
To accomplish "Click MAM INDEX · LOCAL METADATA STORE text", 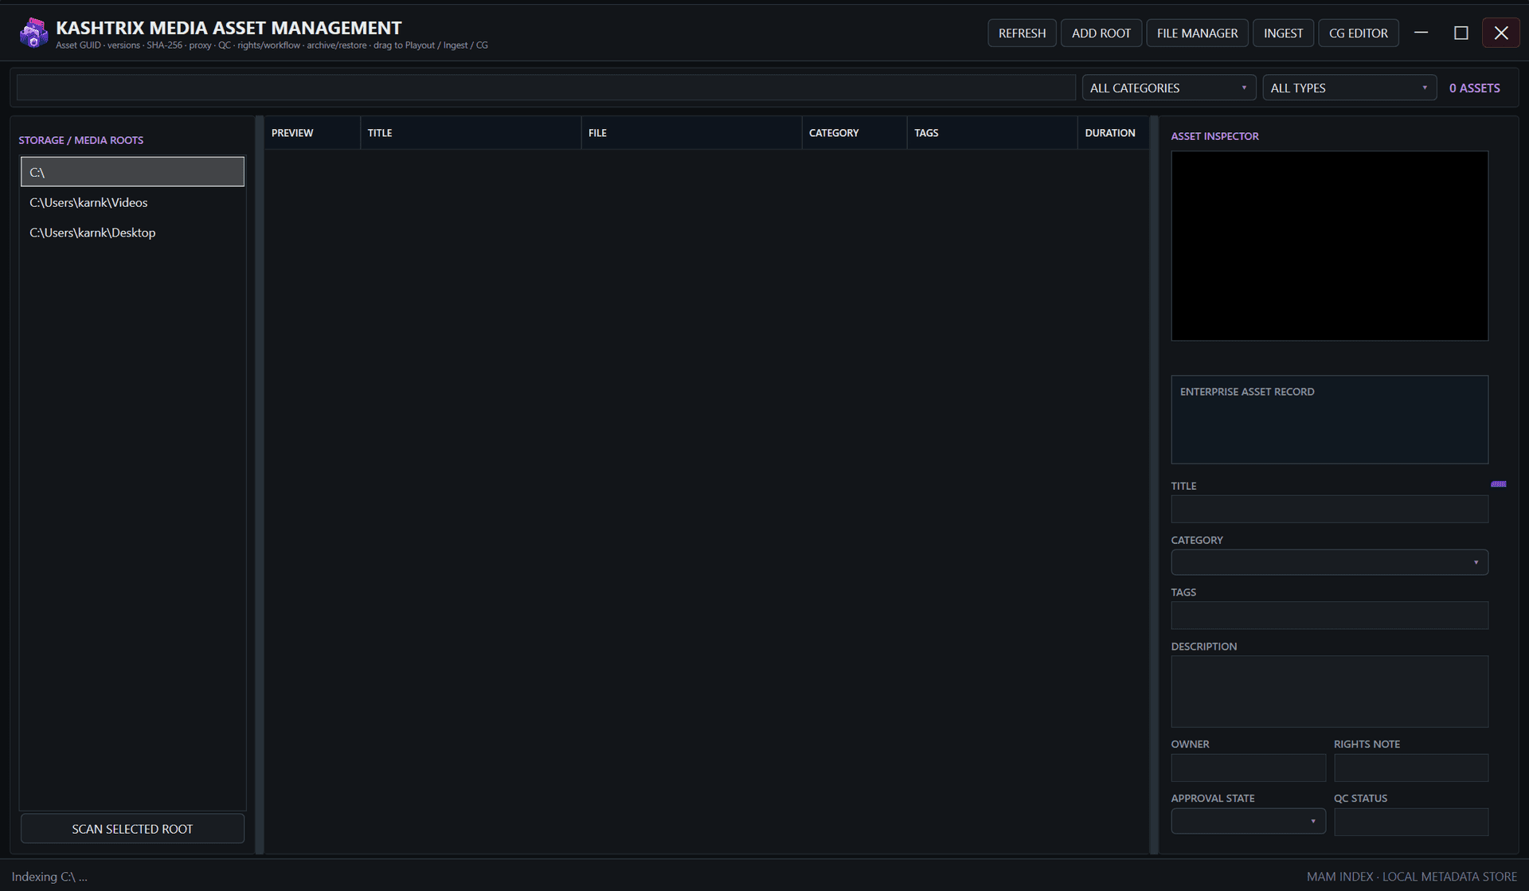I will click(x=1411, y=877).
